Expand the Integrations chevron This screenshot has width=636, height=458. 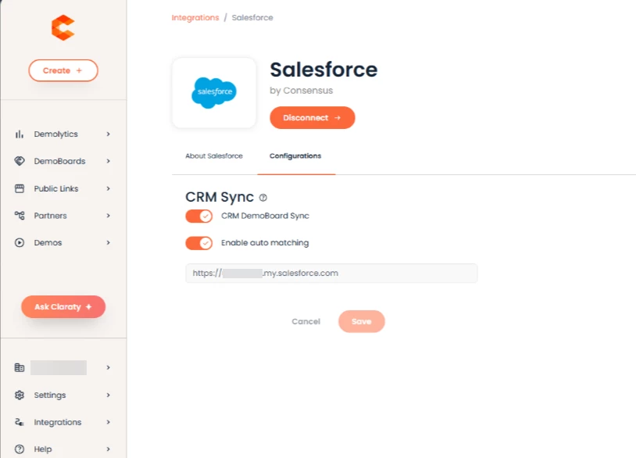tap(109, 422)
